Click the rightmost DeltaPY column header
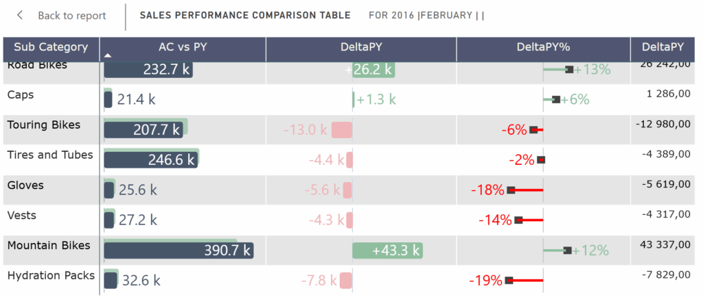Viewport: 703px width, 297px height. coord(662,47)
